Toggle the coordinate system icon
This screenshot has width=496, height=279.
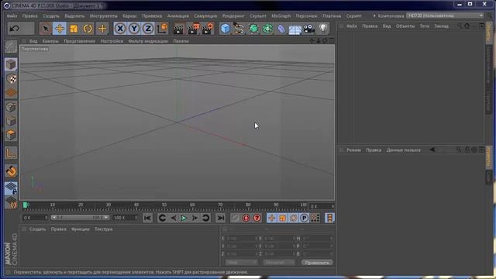point(162,29)
